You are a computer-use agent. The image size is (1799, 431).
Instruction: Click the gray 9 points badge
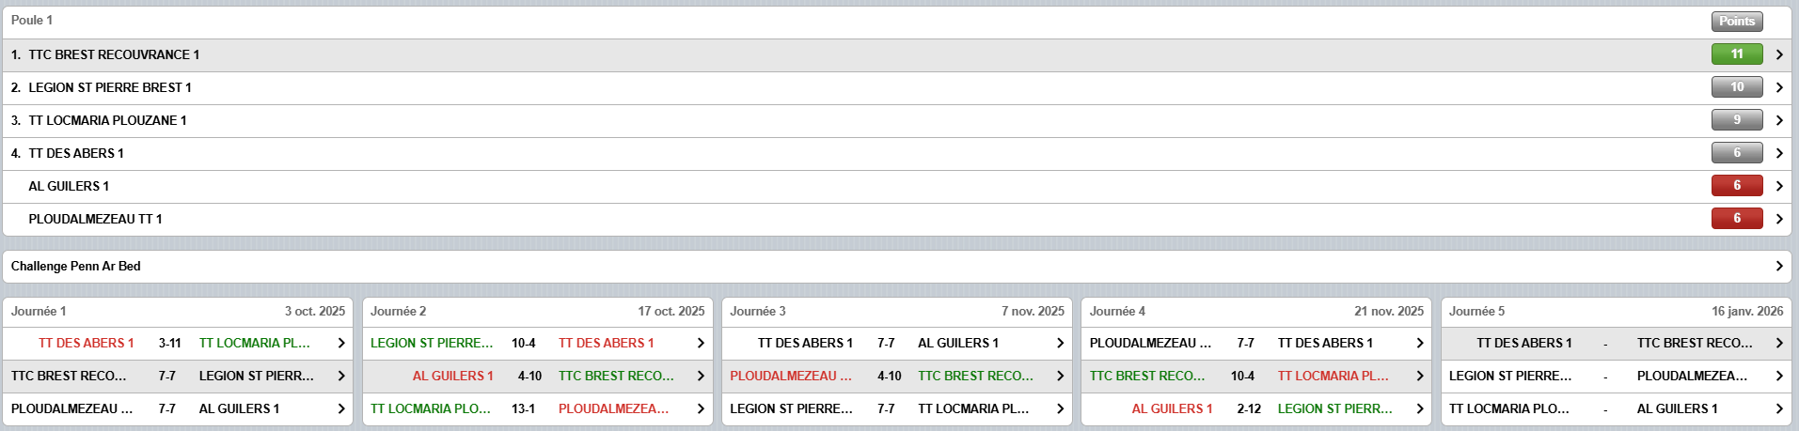click(1736, 120)
